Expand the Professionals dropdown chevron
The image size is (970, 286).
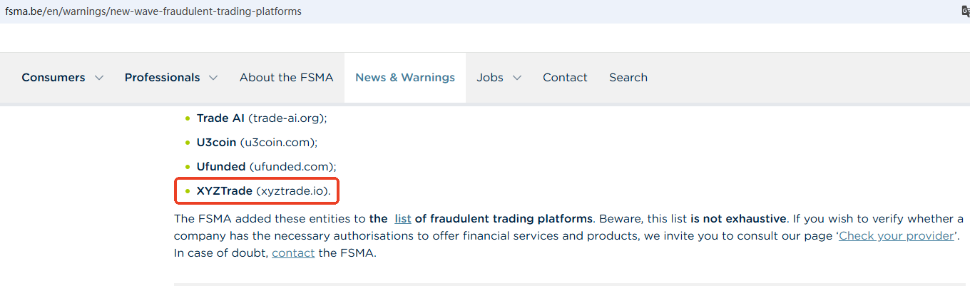[213, 78]
